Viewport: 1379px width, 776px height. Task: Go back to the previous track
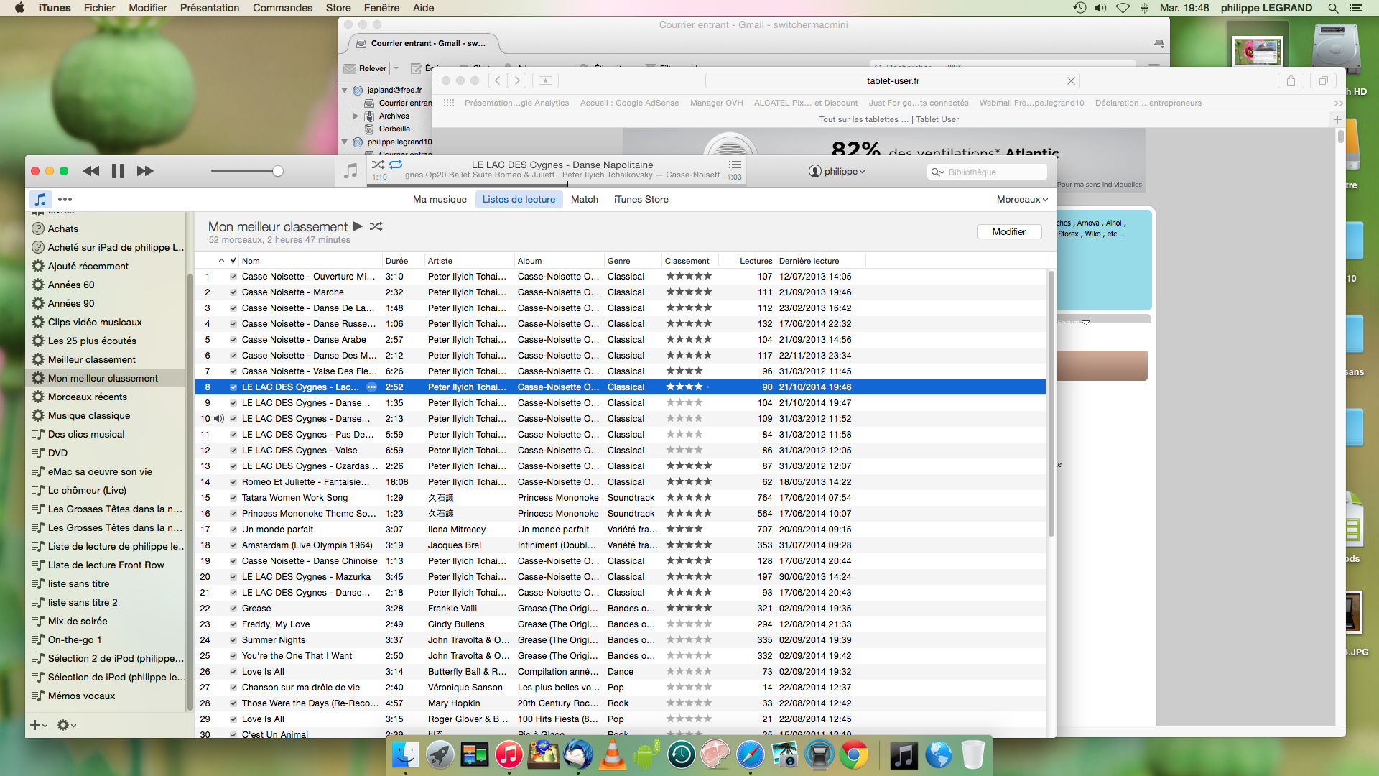(91, 171)
